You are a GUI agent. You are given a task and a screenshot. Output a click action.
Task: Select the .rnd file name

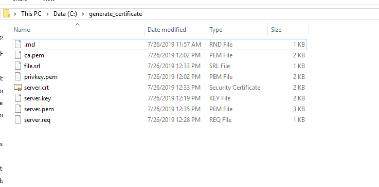point(29,45)
